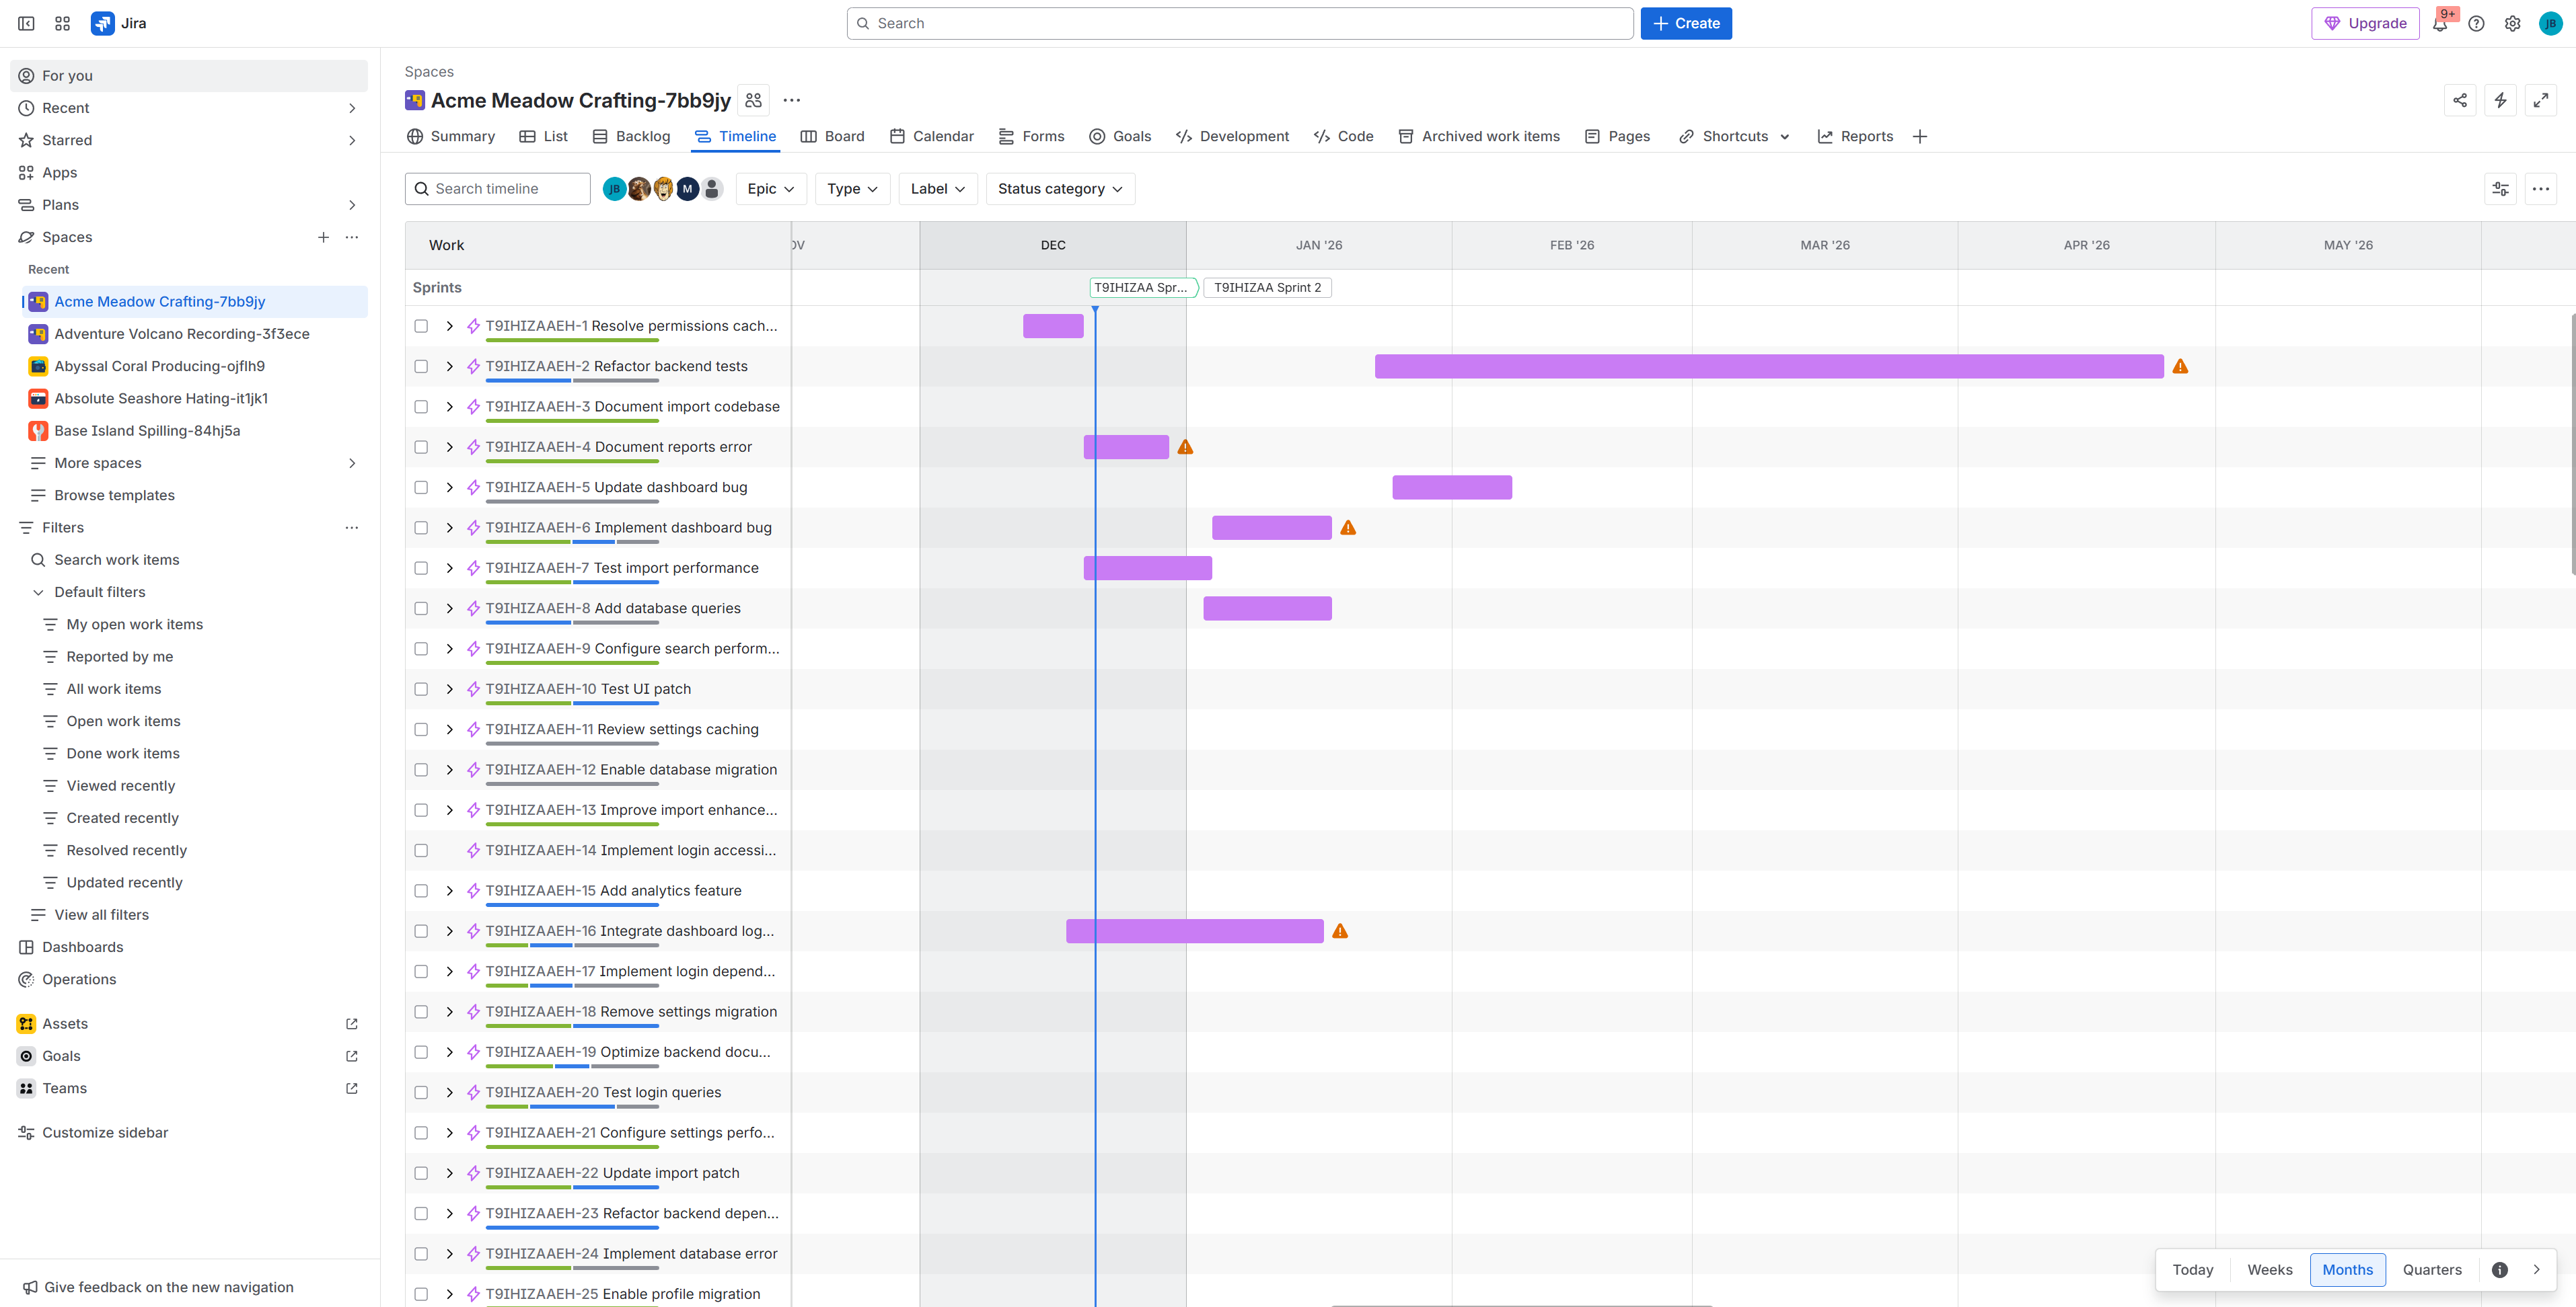Click the app switcher grid icon
2576x1307 pixels.
click(x=62, y=23)
